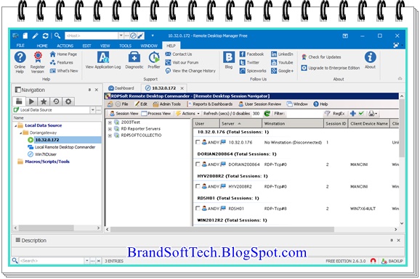Viewport: 420px width, 279px height.
Task: Open View Application Log
Action: (x=103, y=60)
